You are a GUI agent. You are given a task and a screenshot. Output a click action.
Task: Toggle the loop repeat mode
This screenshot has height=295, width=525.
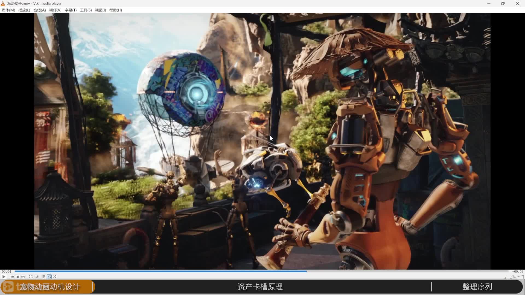pos(49,277)
